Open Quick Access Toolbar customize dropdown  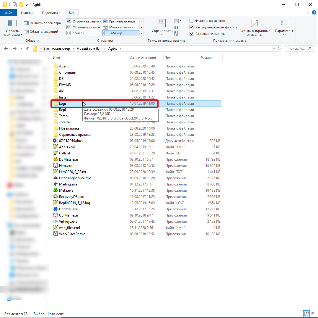point(27,5)
